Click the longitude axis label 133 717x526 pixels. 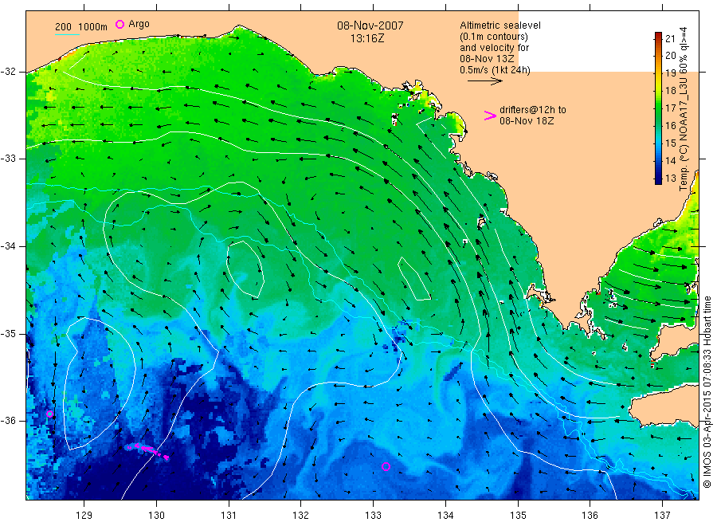[x=373, y=515]
